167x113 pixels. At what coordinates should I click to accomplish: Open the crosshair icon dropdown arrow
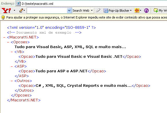tap(140, 11)
